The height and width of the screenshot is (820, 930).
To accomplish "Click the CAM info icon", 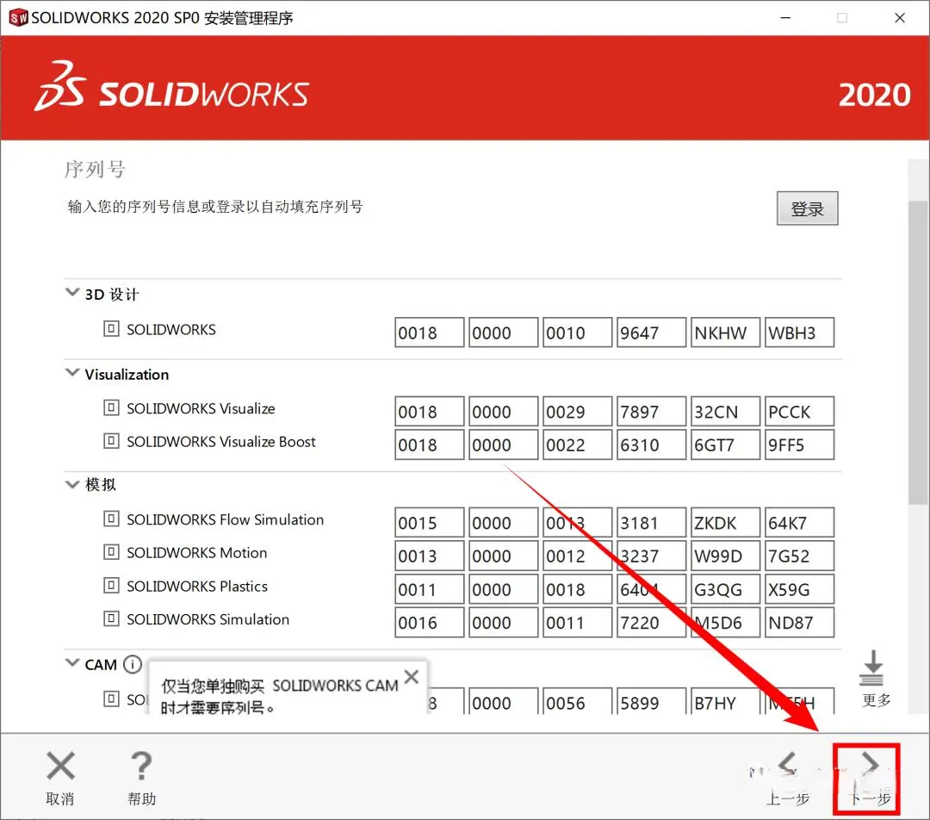I will coord(133,664).
